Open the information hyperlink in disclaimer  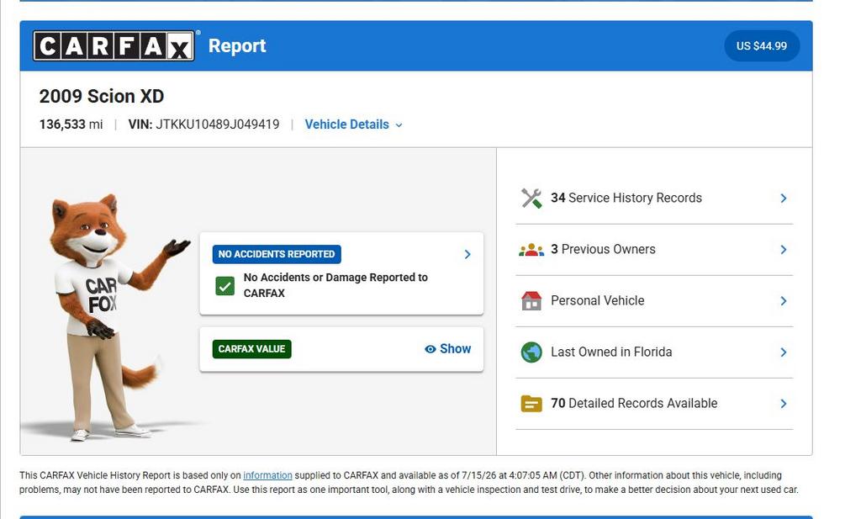click(x=267, y=475)
